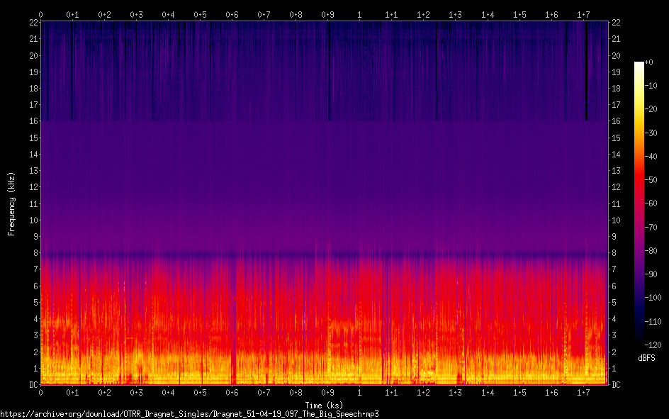Click the 0.9 tick on the bottom time axis
Viewport: 669px width, 419px height.
pyautogui.click(x=327, y=393)
